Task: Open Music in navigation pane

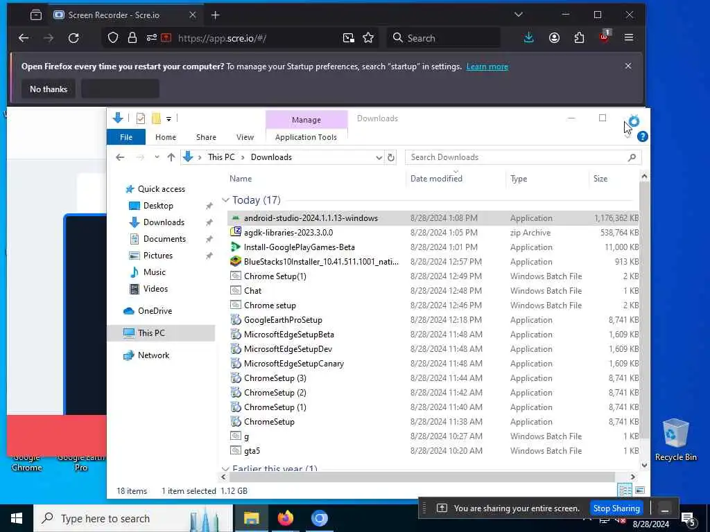Action: pos(155,272)
